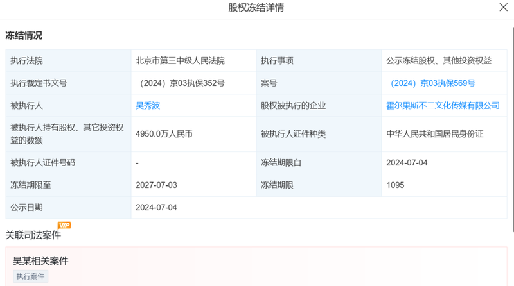Screen dimensions: 514x286
Task: Select the court name 北京市第三中级人民法院
Action: click(x=181, y=61)
